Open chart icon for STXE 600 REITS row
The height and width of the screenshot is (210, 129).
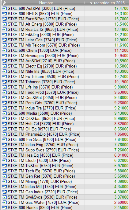pyautogui.click(x=4, y=14)
